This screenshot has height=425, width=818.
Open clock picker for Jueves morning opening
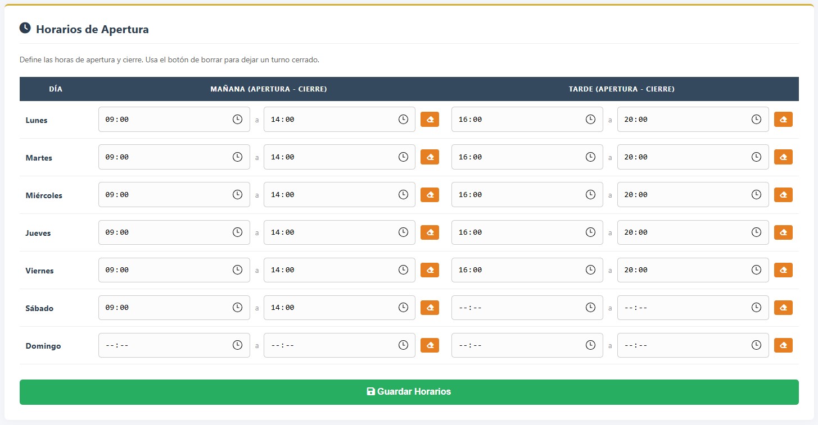(x=237, y=232)
